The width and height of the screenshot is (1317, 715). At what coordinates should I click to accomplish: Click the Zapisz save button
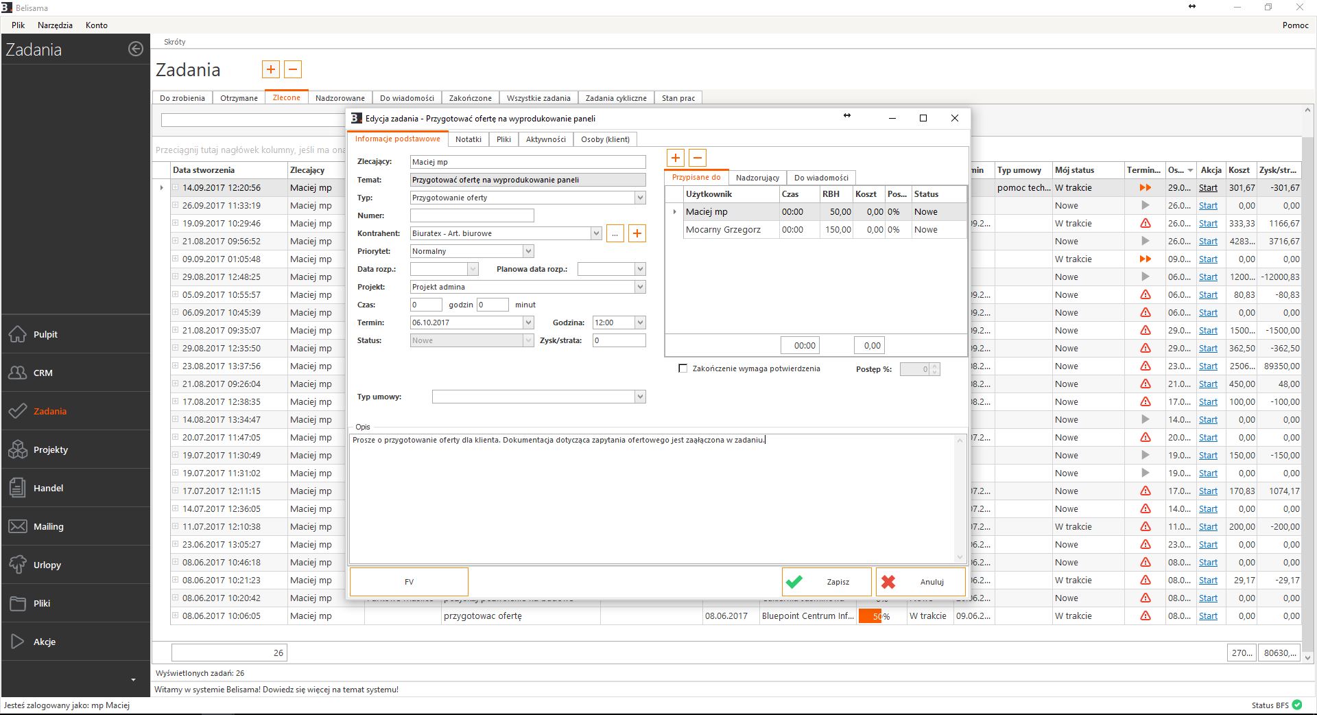tap(827, 582)
